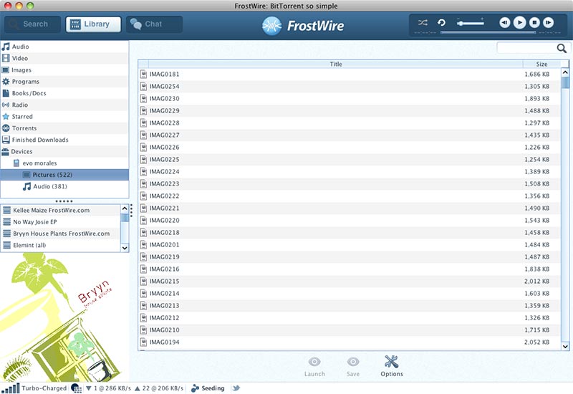Sort the file list by the Size column
Viewport: 573px width, 394px height.
541,64
